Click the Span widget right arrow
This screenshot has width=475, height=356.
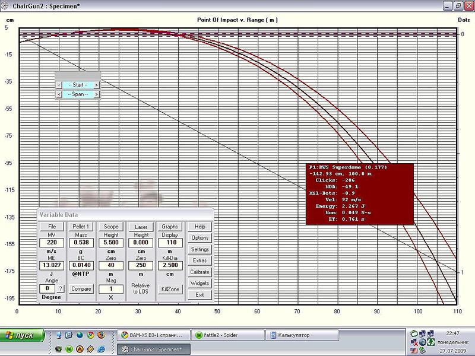pos(96,94)
